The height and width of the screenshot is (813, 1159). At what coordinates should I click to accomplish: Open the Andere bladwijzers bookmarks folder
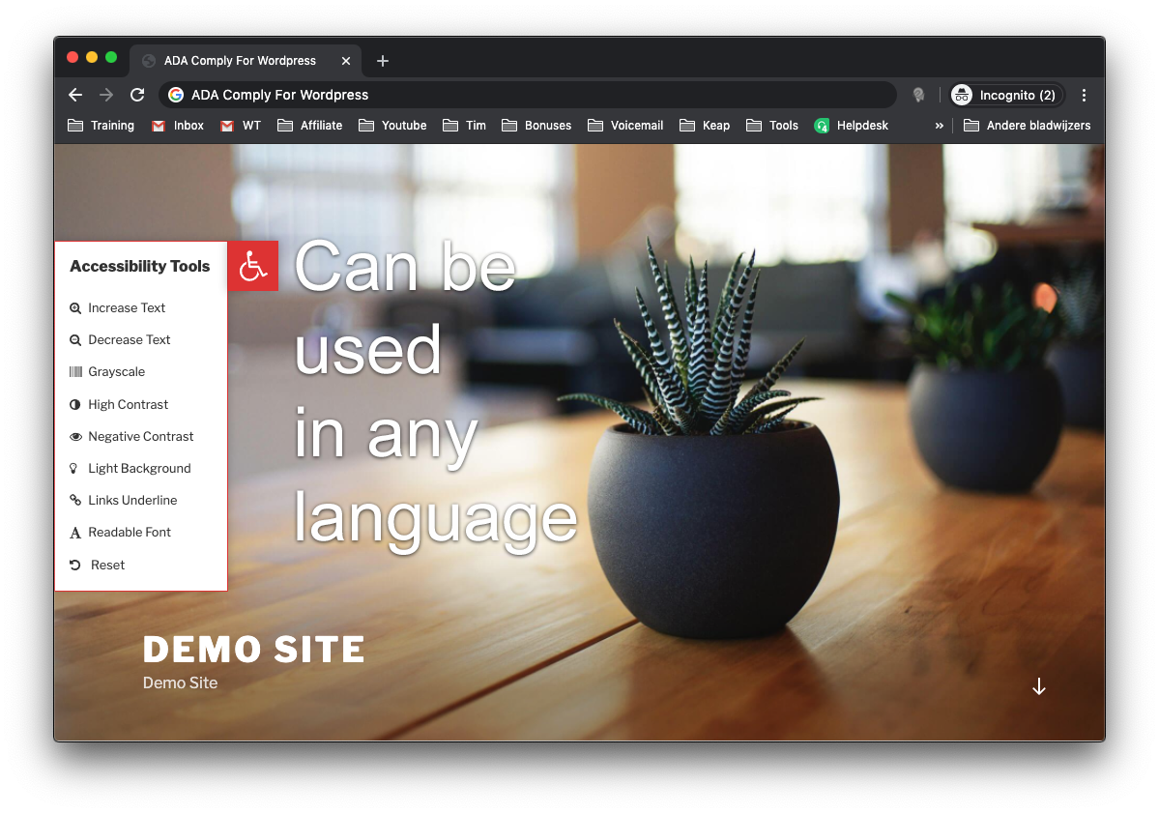1028,126
